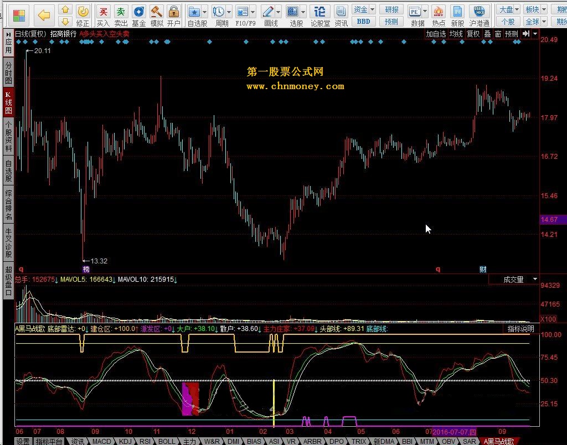Screen dimensions: 567x445
Task: Open the 卖出 sell icon
Action: [x=121, y=12]
